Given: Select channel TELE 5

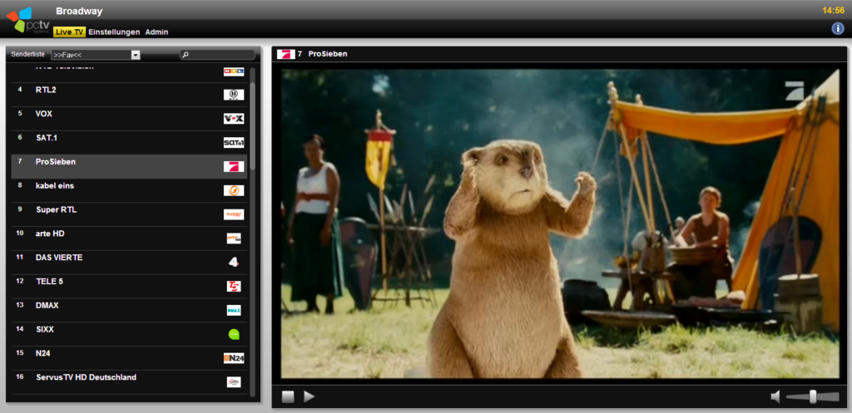Looking at the screenshot, I should [129, 286].
